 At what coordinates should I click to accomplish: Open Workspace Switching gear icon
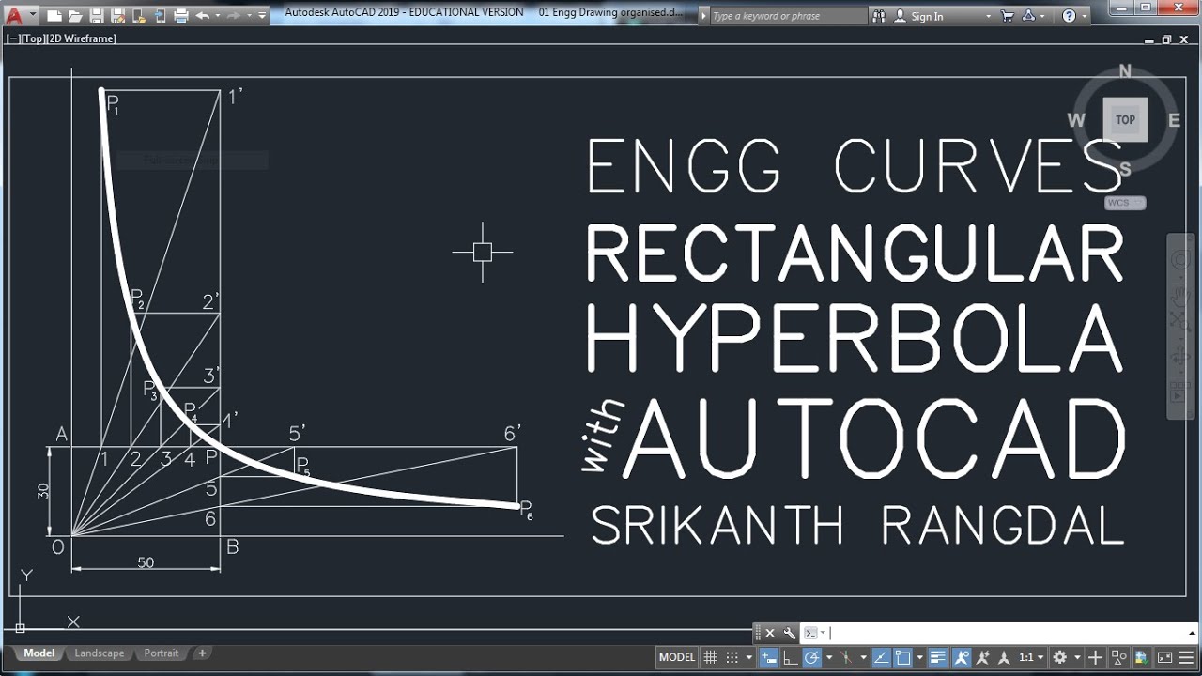(x=1059, y=657)
